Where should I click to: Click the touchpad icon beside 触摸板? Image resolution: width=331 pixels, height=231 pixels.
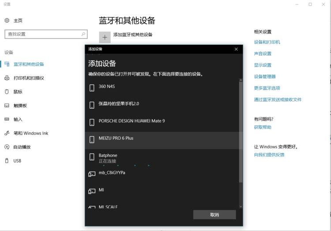[x=7, y=106]
